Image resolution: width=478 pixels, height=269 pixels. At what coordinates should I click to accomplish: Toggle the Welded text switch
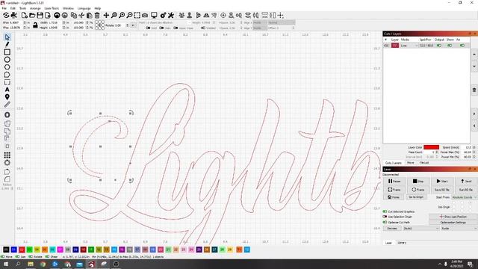click(203, 28)
